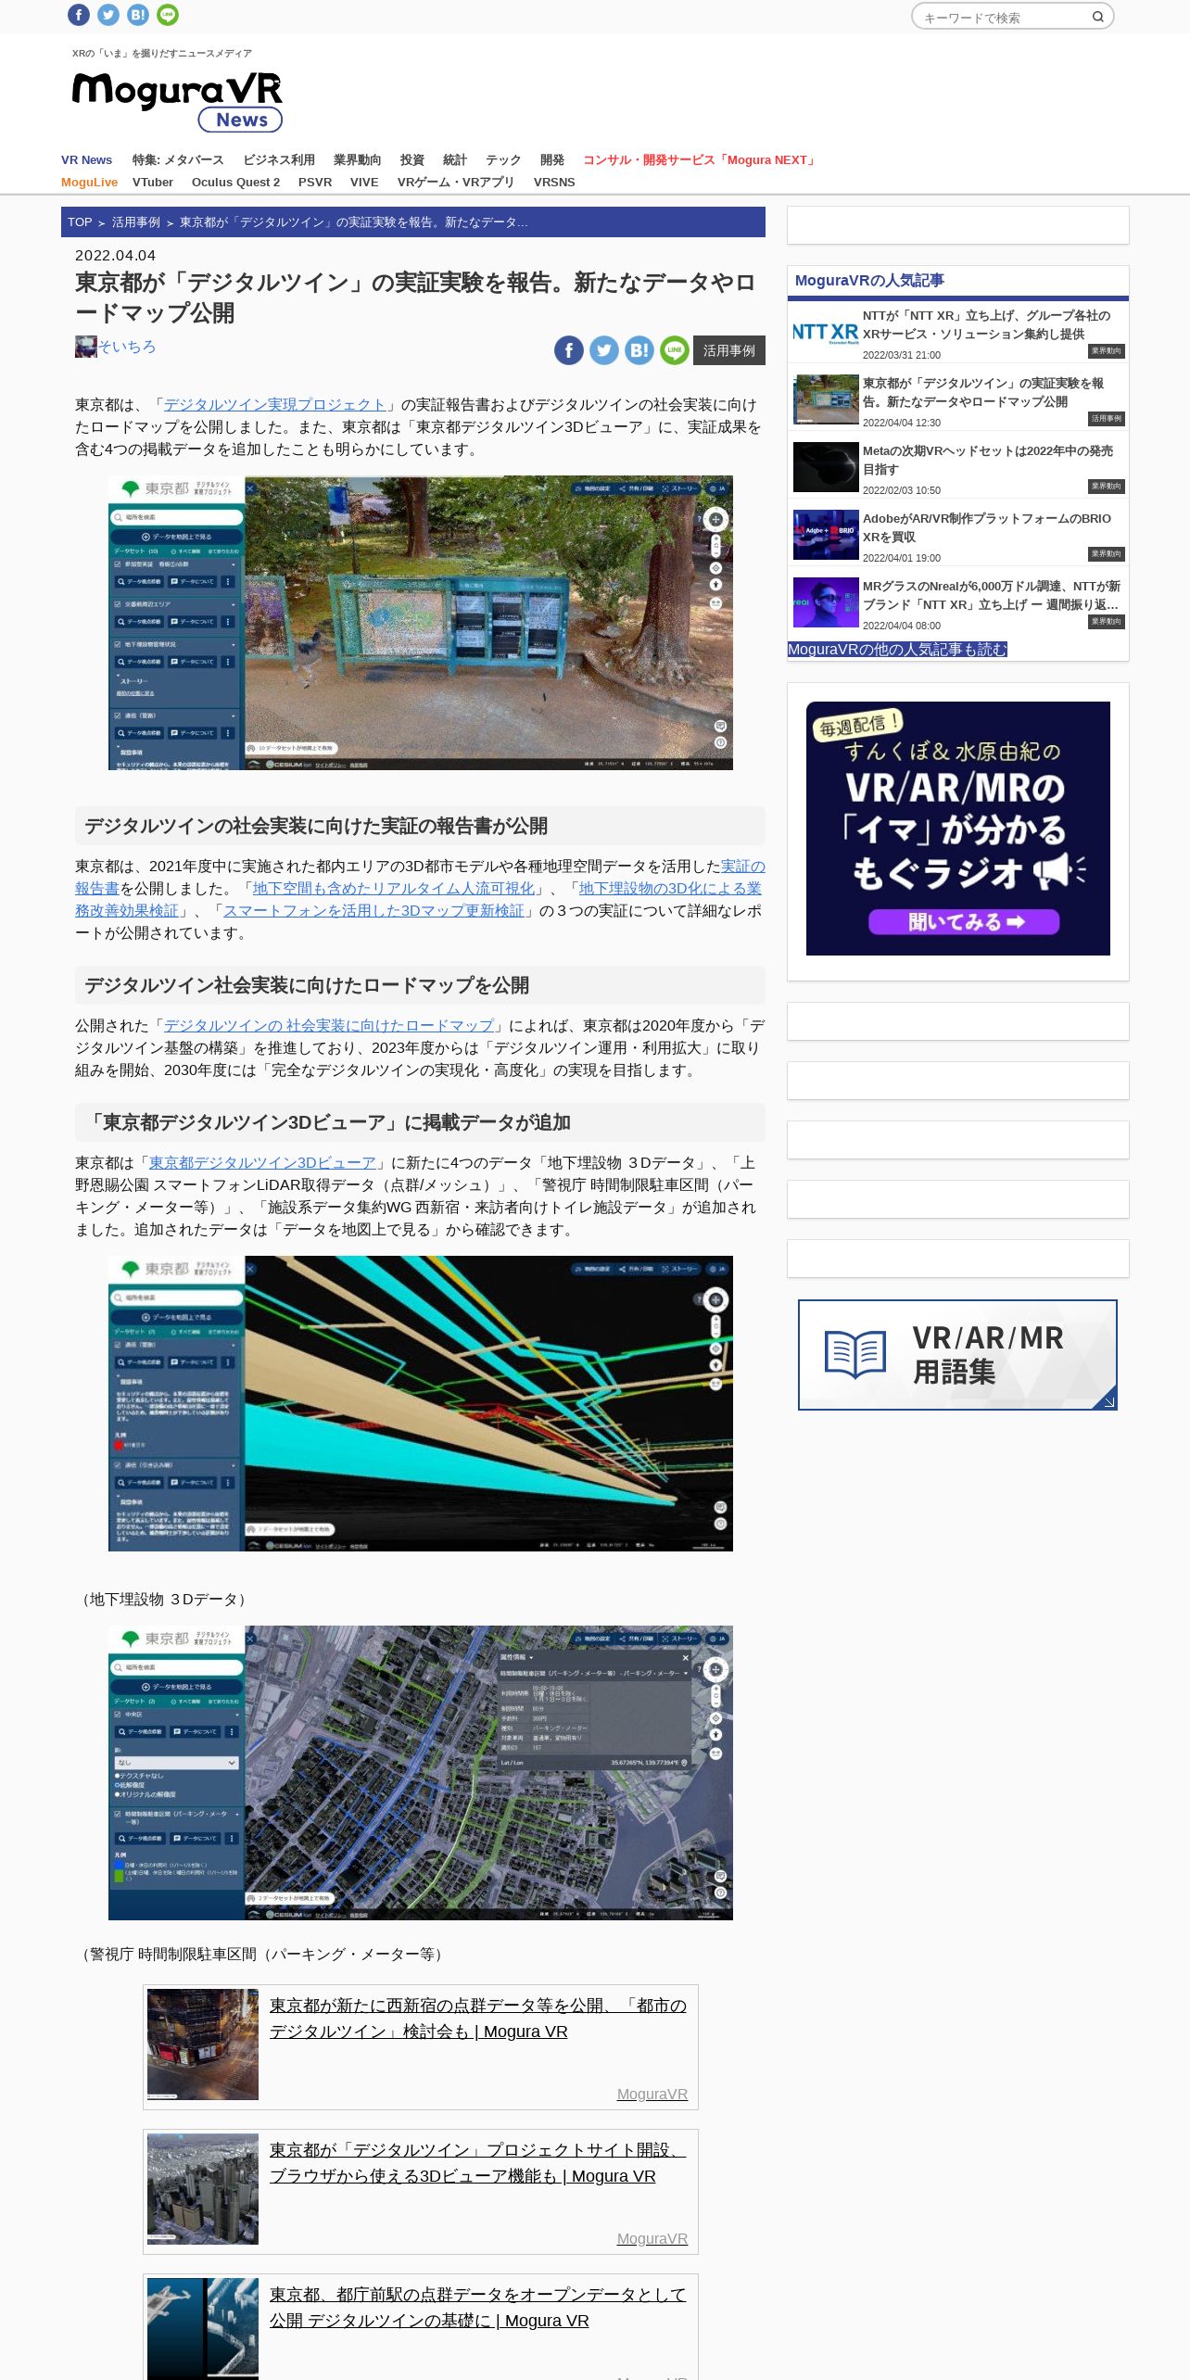Open MoguraVRの他の人気記事も読む link
Screen dimensions: 1190x2380
coord(897,649)
